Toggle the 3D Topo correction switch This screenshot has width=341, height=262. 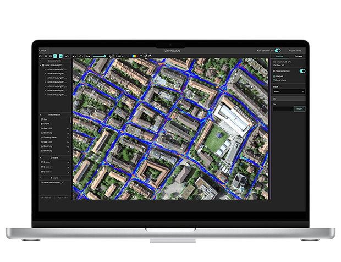pos(302,71)
